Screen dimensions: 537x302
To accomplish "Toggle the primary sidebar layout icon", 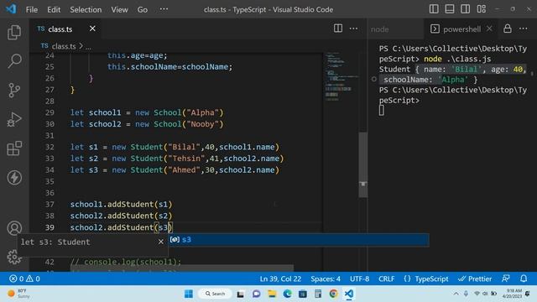I will pos(434,9).
